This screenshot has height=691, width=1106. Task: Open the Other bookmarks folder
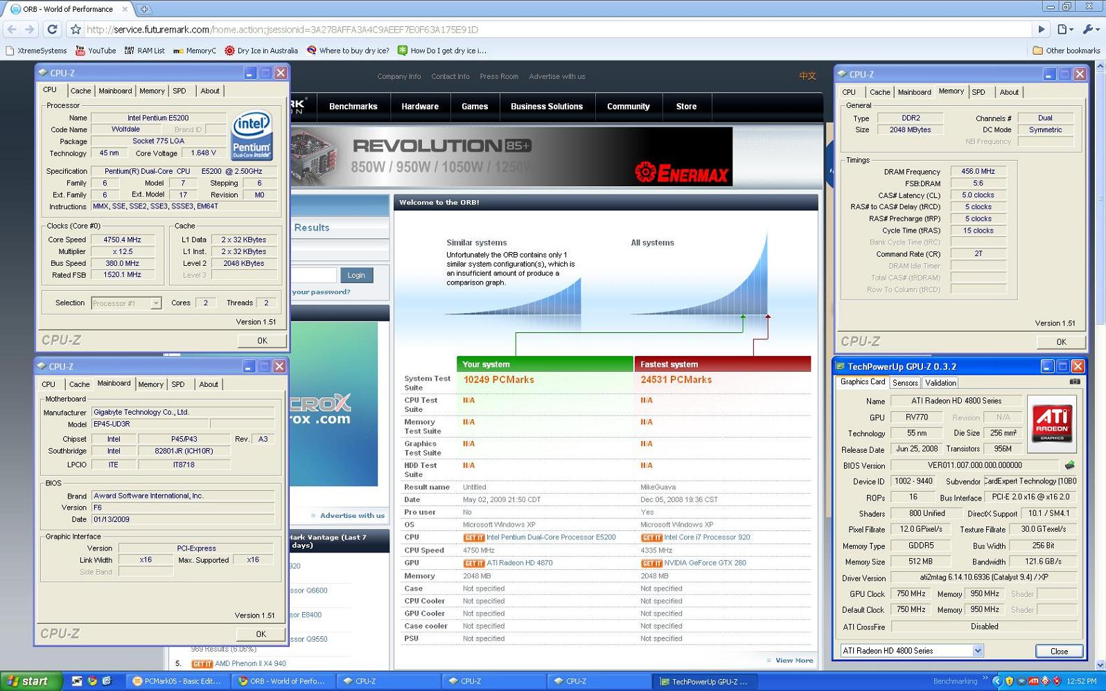(1066, 51)
